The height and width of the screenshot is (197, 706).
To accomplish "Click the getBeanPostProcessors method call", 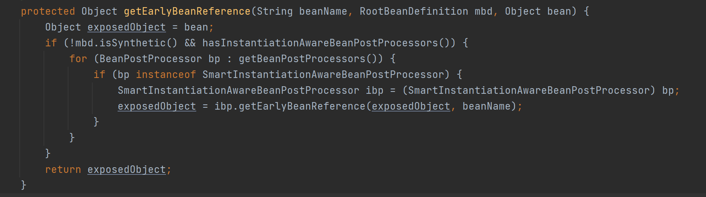I will click(x=302, y=59).
